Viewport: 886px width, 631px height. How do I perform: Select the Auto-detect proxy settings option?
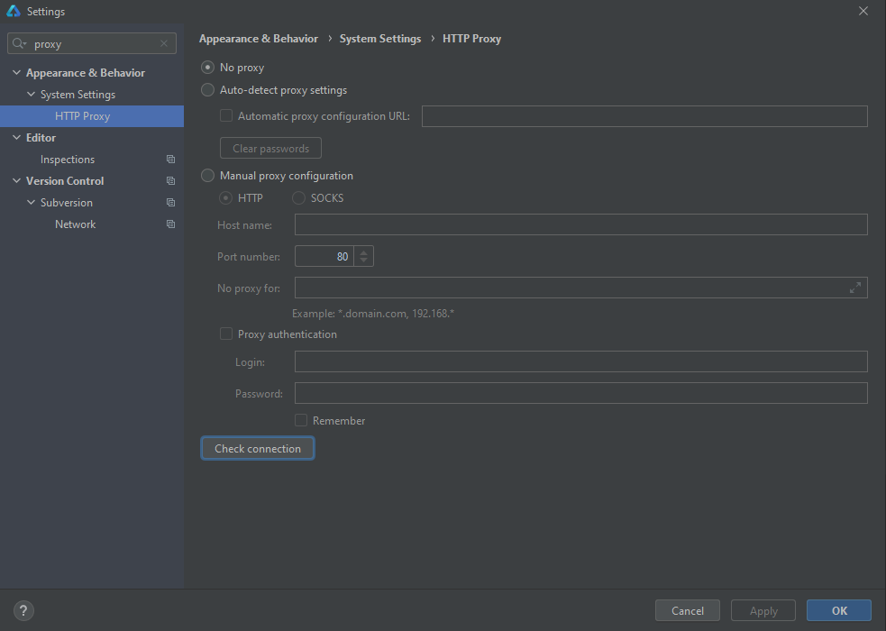pos(208,90)
